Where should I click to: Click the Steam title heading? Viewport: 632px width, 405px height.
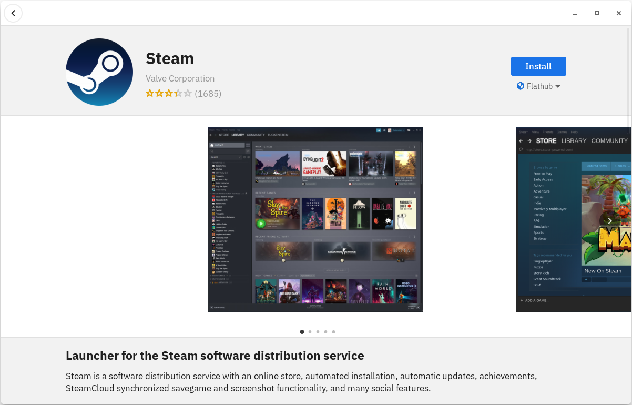coord(169,58)
